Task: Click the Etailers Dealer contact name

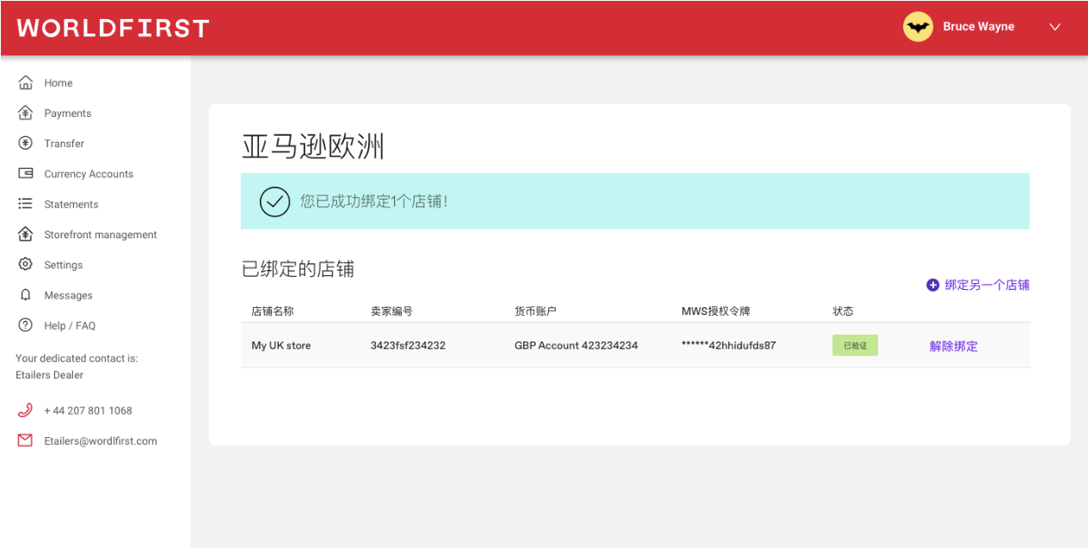Action: pos(50,375)
